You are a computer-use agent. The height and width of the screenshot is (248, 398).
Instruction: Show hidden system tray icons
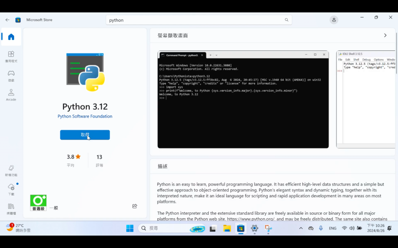point(301,228)
